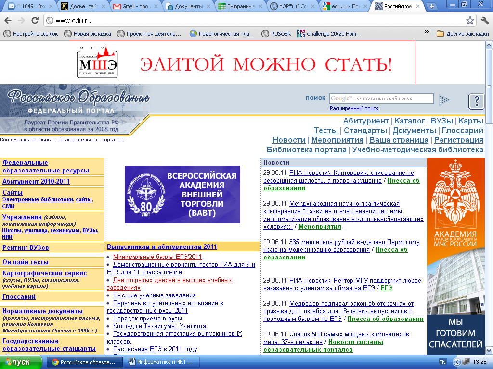The height and width of the screenshot is (369, 493).
Task: Go forward with the browser arrow
Action: coord(21,21)
